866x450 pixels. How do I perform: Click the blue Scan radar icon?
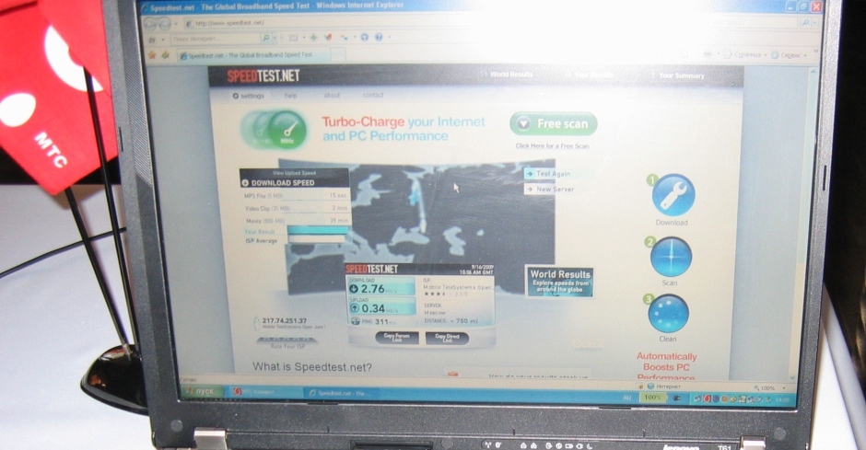671,257
